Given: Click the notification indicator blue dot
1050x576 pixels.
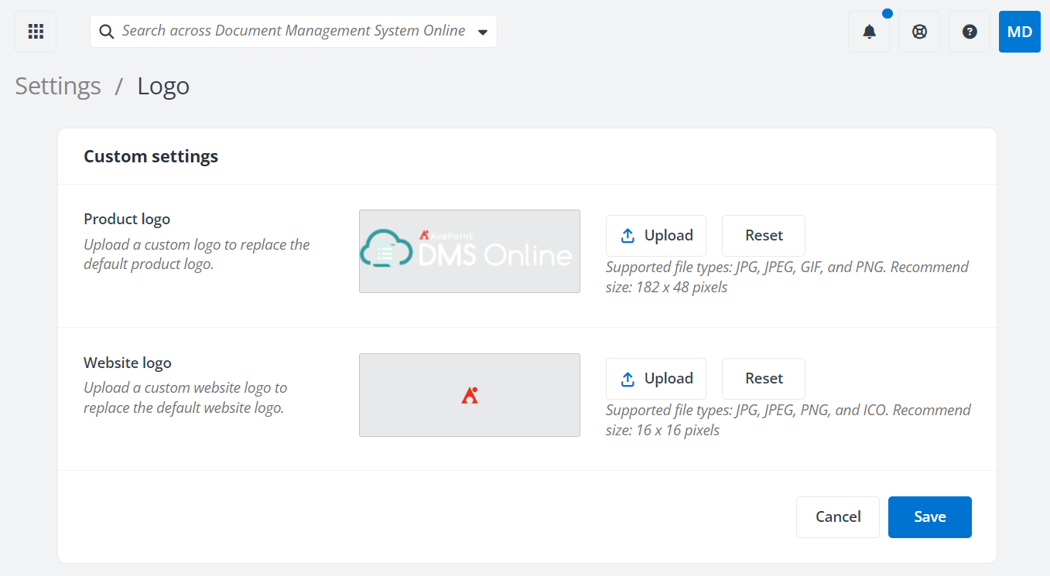Looking at the screenshot, I should point(888,12).
